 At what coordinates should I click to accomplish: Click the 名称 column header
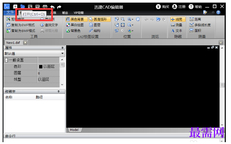pos(9,97)
